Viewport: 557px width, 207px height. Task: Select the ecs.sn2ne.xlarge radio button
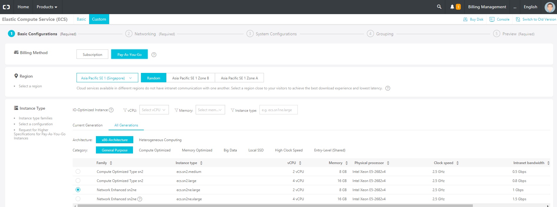click(x=78, y=199)
